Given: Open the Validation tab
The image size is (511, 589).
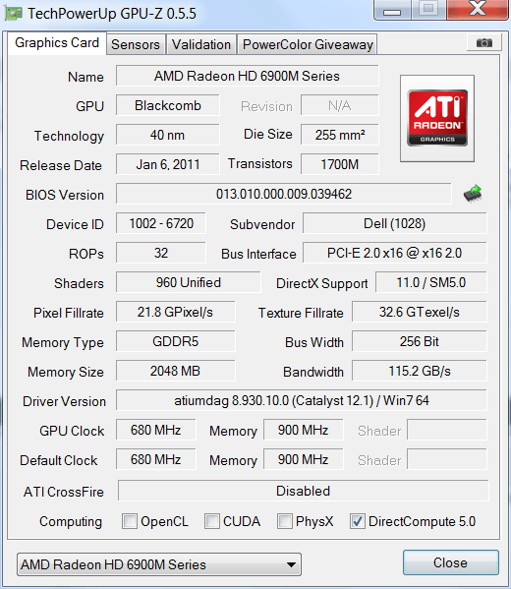Looking at the screenshot, I should click(x=201, y=44).
